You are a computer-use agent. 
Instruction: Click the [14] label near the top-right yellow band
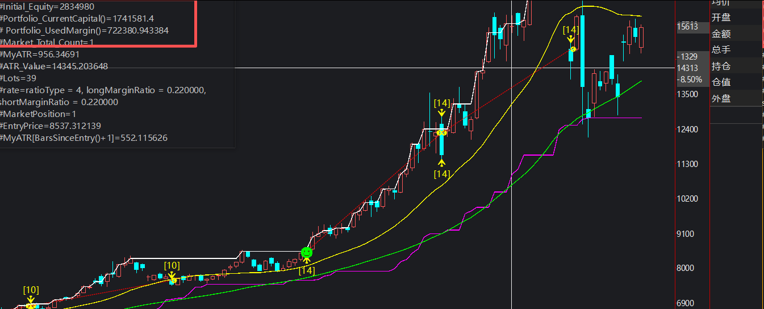570,30
